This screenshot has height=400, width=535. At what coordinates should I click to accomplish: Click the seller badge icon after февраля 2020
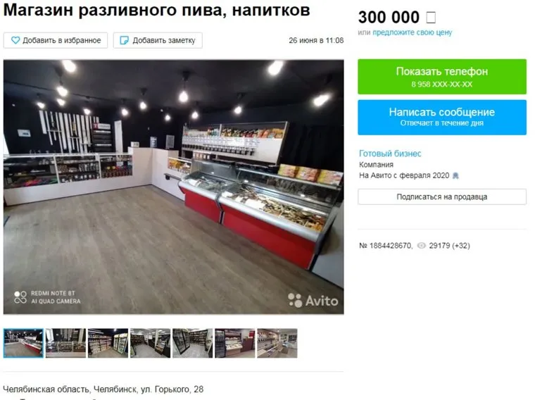[x=455, y=175]
